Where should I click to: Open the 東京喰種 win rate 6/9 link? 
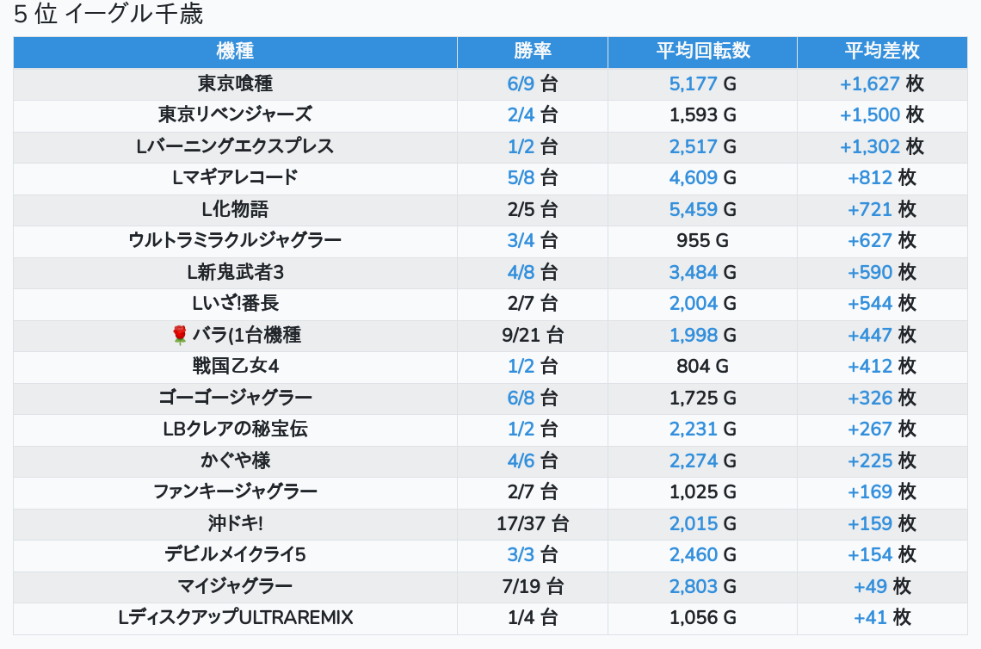click(x=521, y=83)
